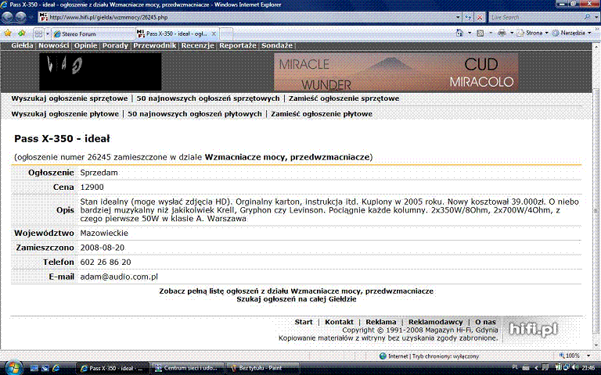The height and width of the screenshot is (375, 601).
Task: Click Switch between windows Quick Launch icon
Action: [x=45, y=368]
